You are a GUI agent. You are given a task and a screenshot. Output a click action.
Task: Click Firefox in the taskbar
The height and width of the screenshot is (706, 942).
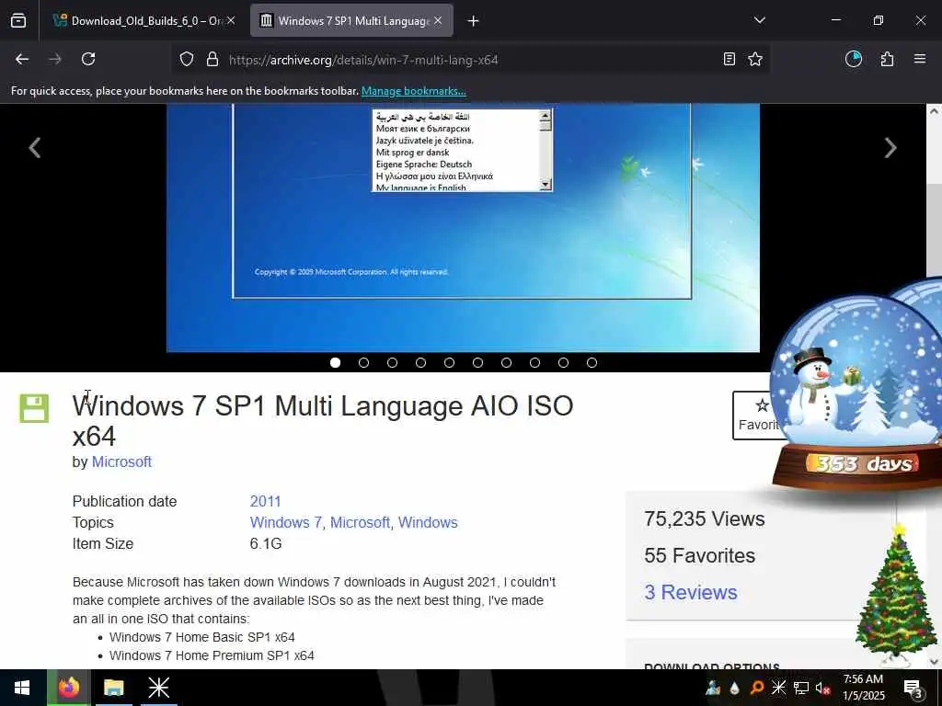(68, 688)
